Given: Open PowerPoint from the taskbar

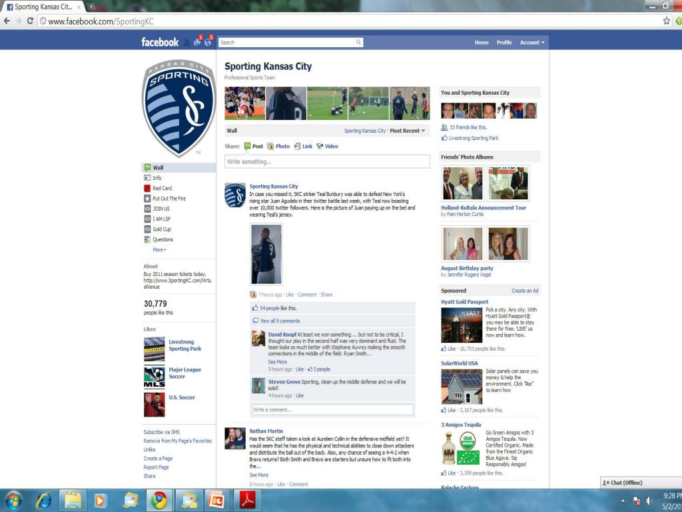Looking at the screenshot, I should click(217, 501).
